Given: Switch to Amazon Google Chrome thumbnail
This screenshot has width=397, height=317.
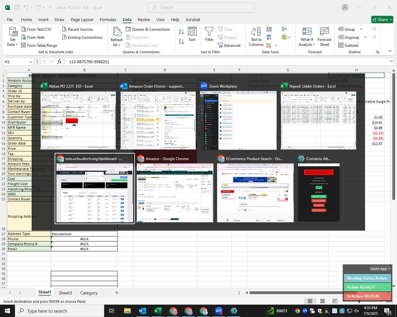Looking at the screenshot, I should pos(175,189).
